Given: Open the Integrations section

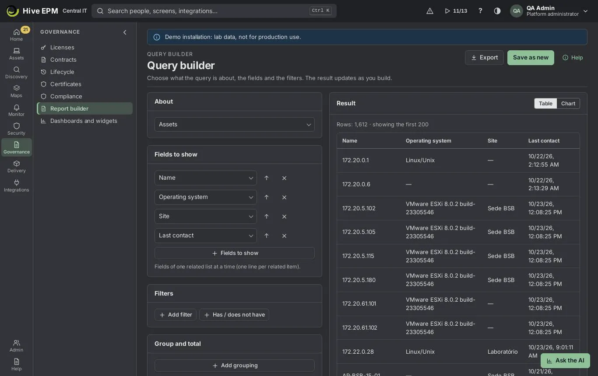Looking at the screenshot, I should [x=16, y=186].
